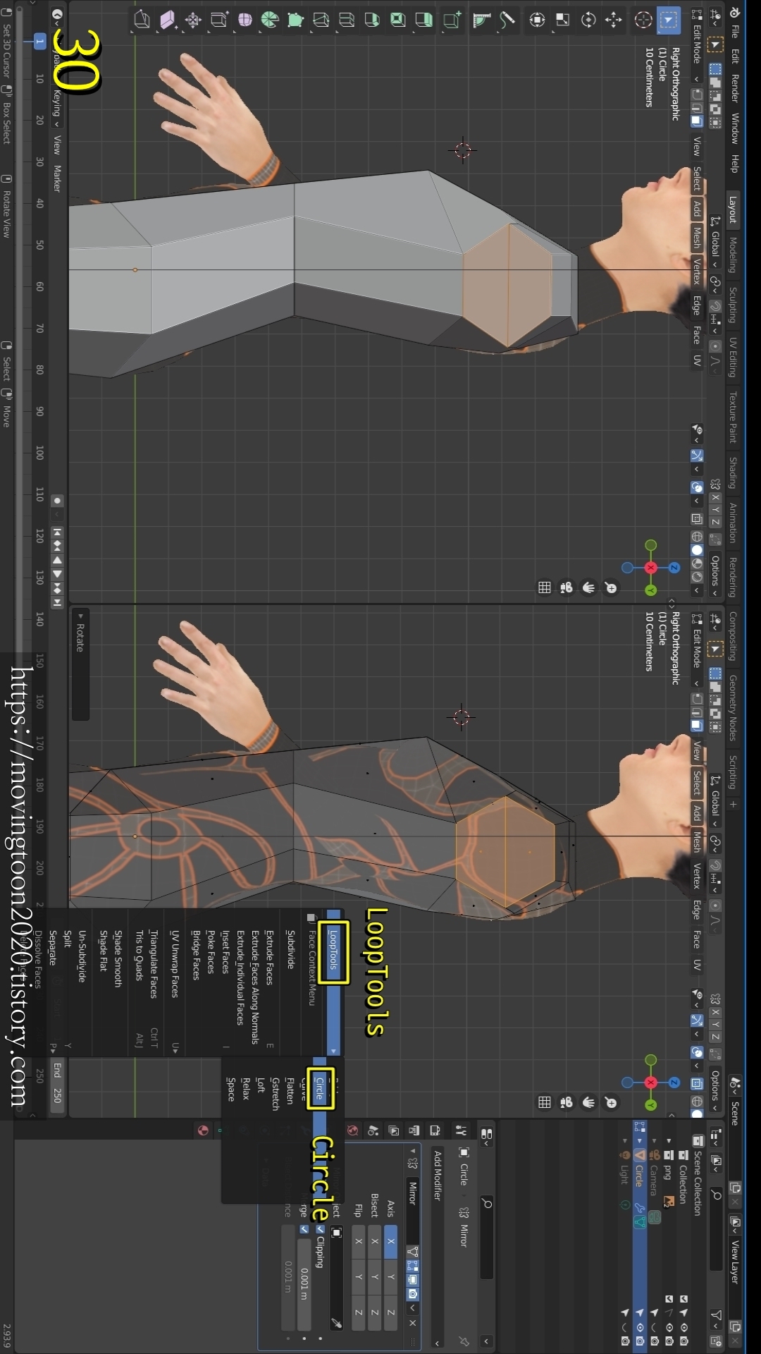The height and width of the screenshot is (1354, 761).
Task: Open Add Modifier dropdown
Action: point(438,1248)
